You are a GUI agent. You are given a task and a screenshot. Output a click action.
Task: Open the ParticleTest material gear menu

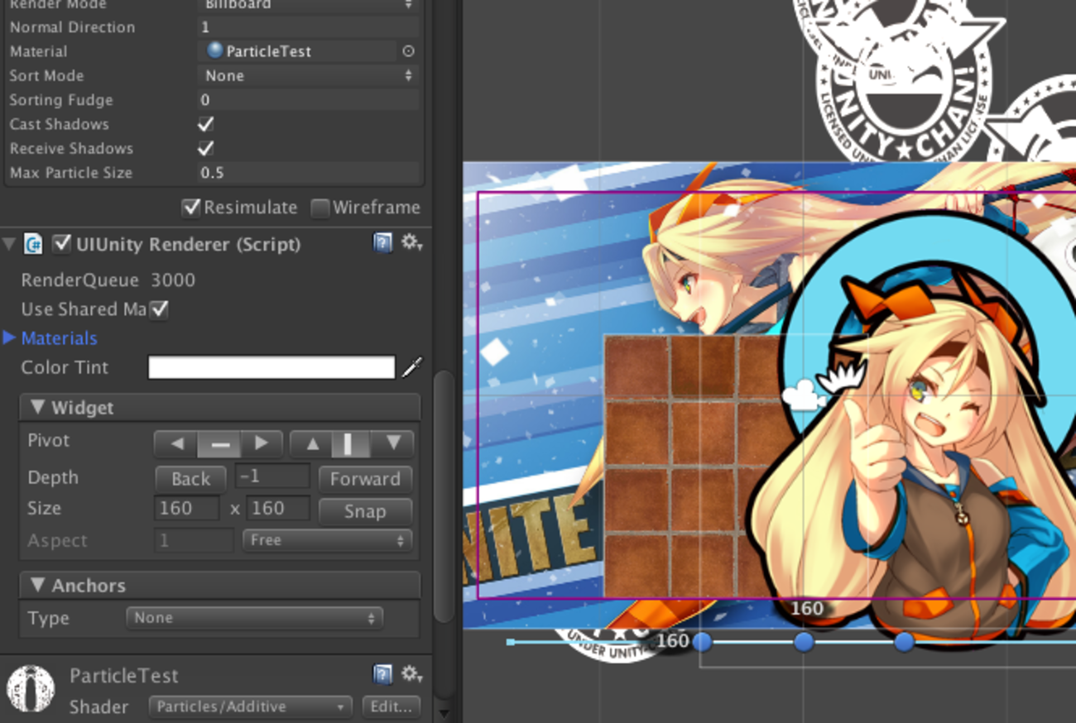[411, 675]
